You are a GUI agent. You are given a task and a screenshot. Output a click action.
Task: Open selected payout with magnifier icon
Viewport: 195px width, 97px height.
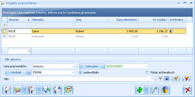pyautogui.click(x=155, y=90)
